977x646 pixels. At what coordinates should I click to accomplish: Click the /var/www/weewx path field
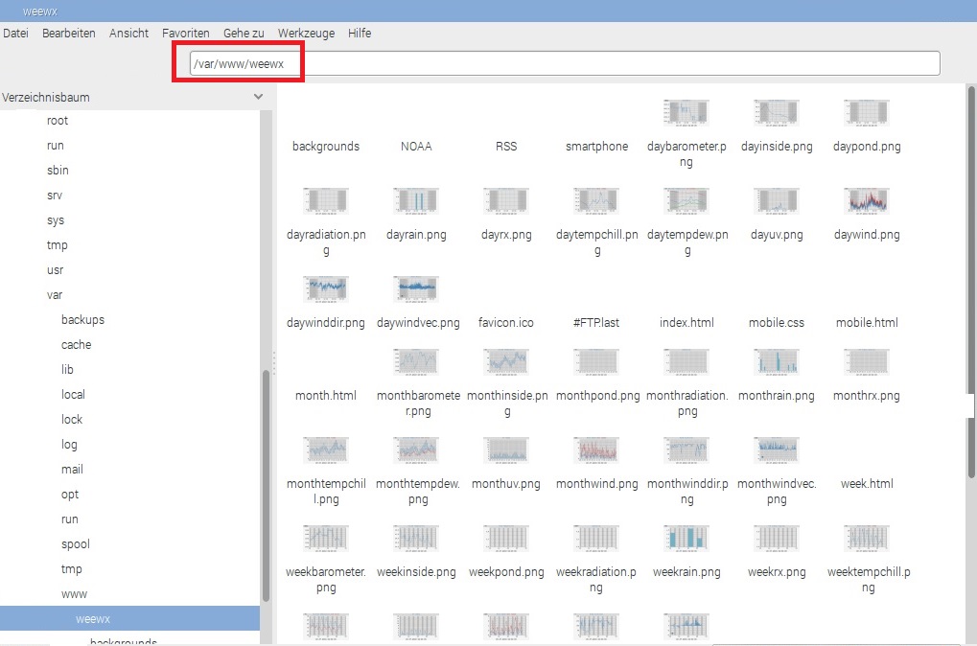point(565,63)
